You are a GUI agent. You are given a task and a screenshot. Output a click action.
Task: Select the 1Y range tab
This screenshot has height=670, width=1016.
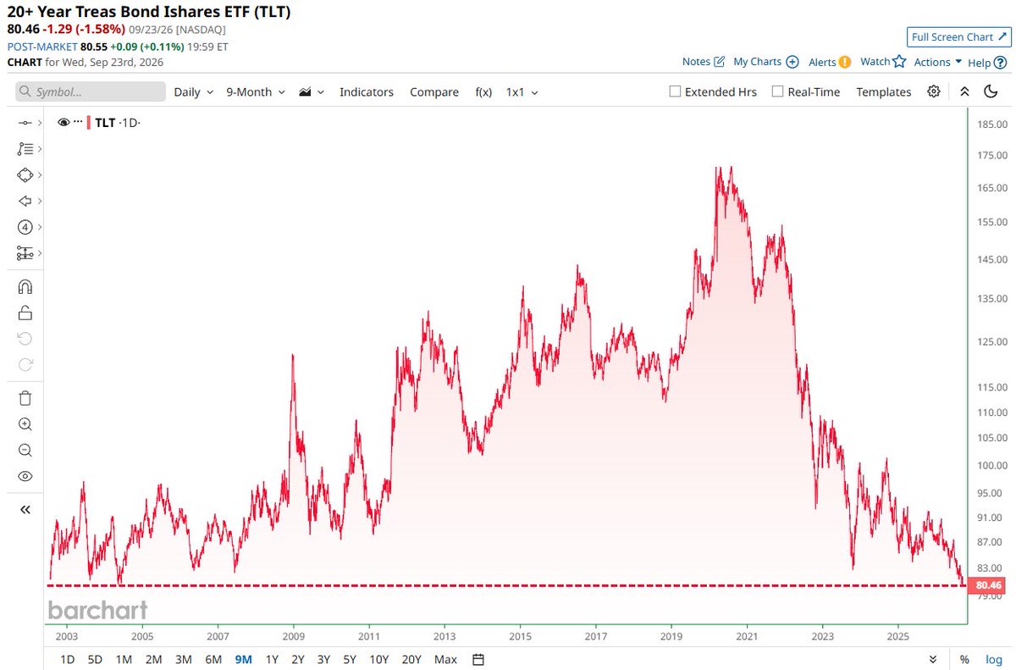(x=272, y=659)
